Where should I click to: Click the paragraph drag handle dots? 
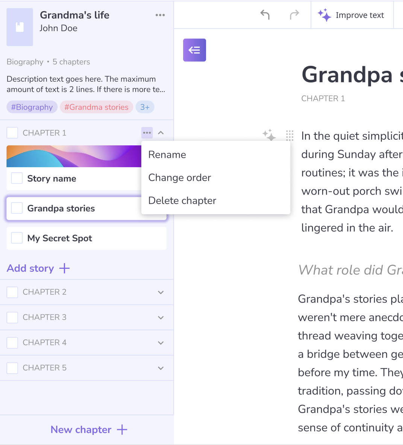289,136
